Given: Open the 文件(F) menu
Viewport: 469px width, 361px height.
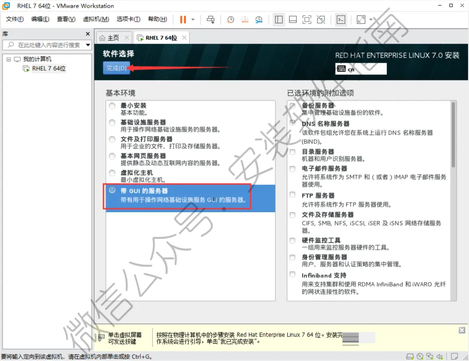Looking at the screenshot, I should coord(15,19).
